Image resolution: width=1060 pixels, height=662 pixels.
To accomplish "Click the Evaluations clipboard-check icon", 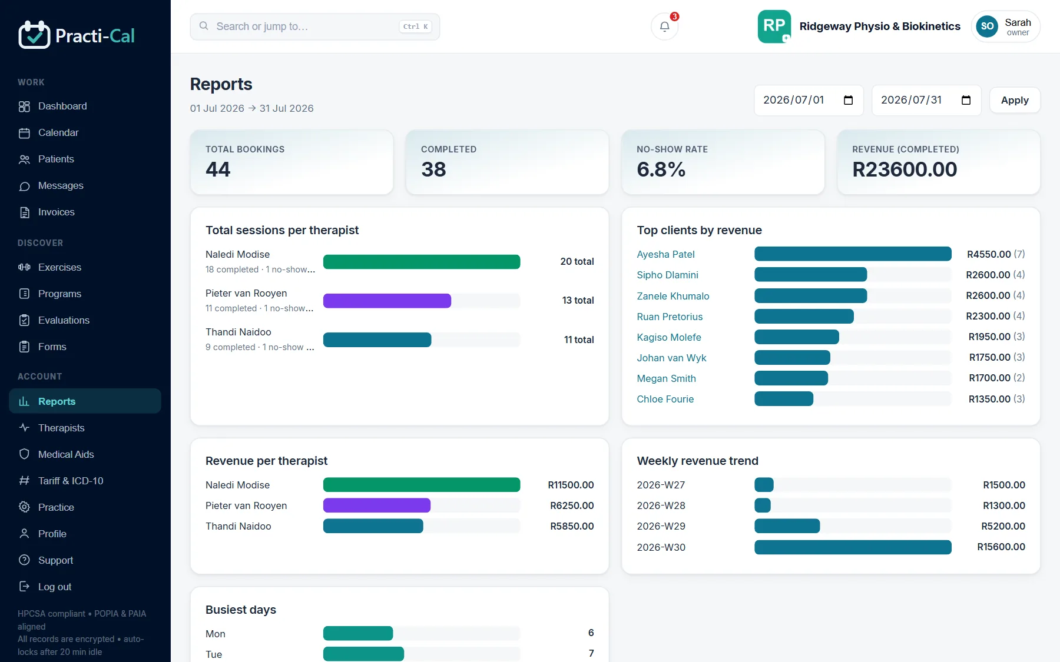I will [x=24, y=320].
